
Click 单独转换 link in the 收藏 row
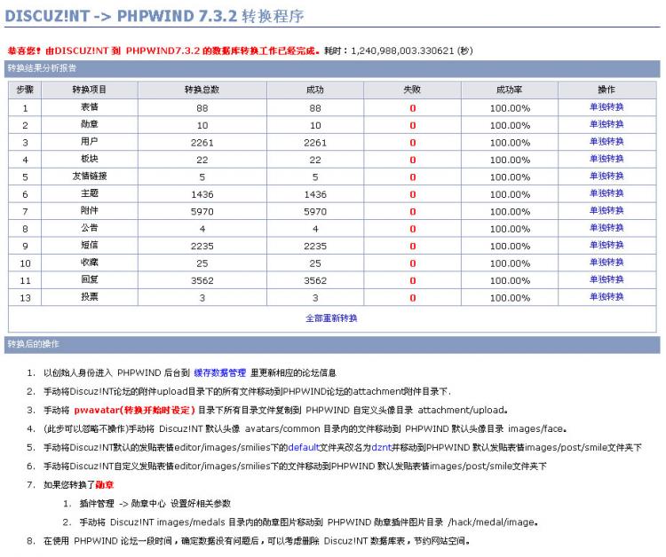pos(607,263)
